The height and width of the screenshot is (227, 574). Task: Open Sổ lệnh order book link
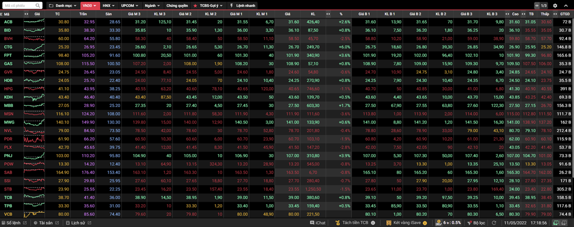point(14,223)
